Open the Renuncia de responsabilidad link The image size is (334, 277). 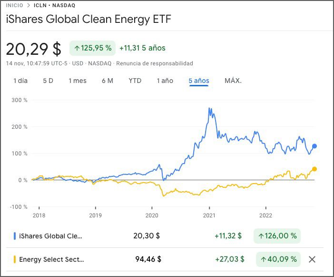(155, 63)
